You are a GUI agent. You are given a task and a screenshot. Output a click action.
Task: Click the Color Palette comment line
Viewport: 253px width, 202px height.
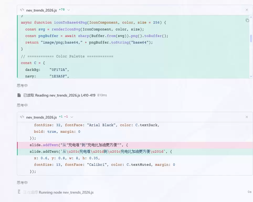click(x=67, y=56)
